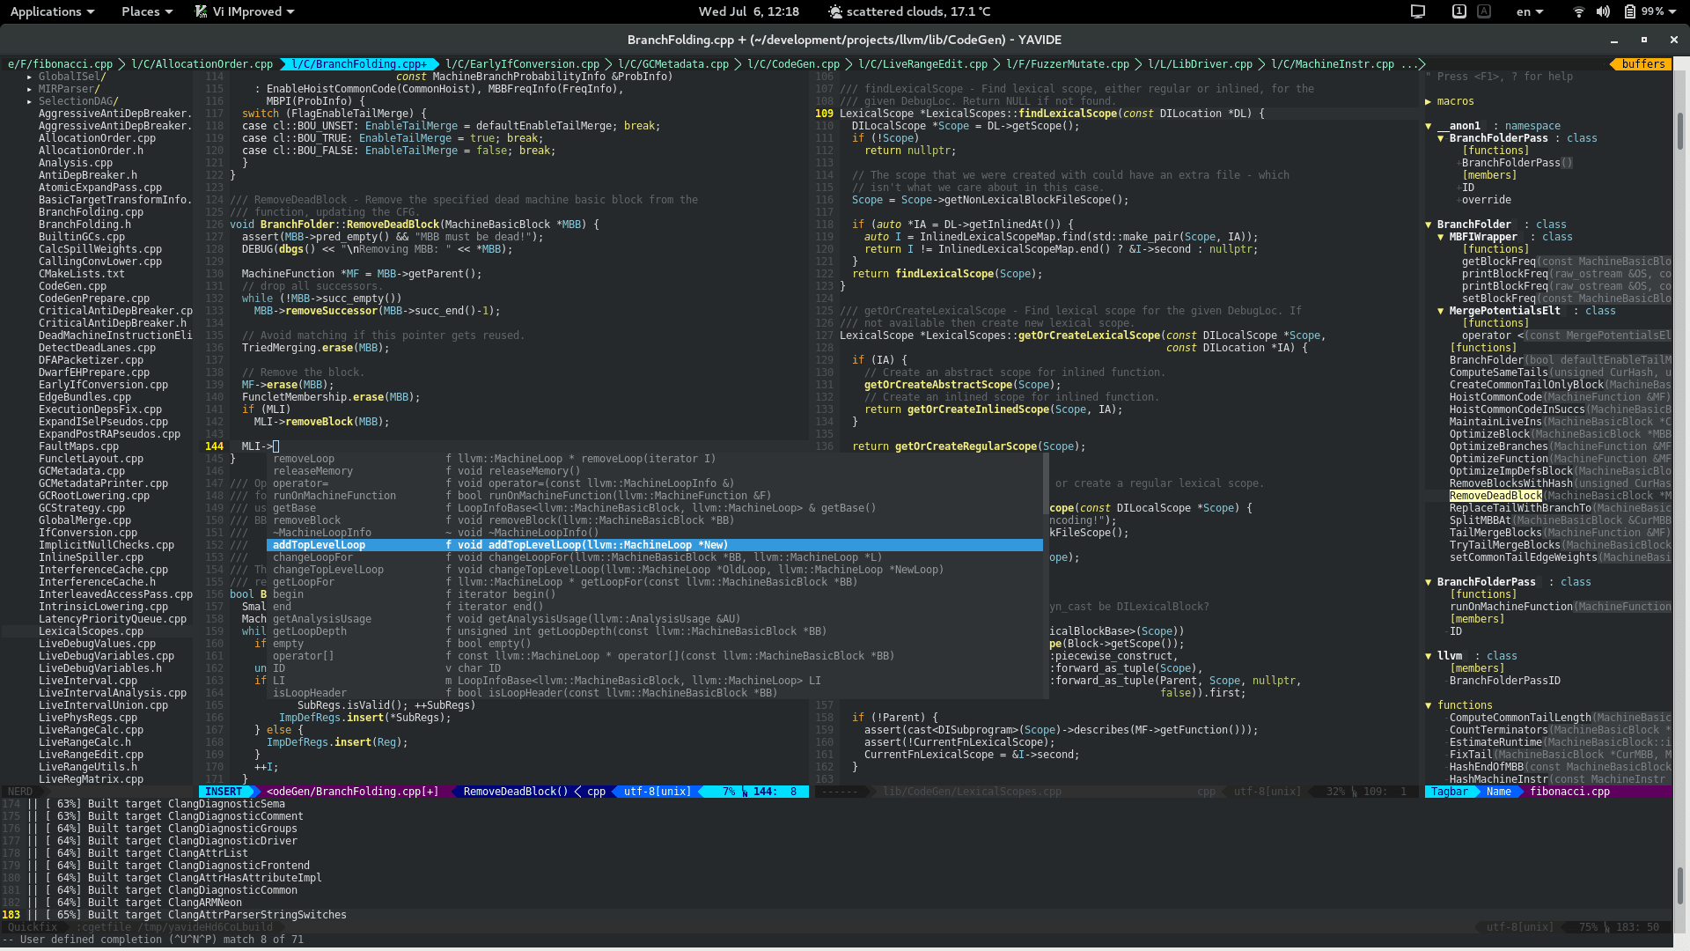This screenshot has width=1690, height=951.
Task: Collapse the BranchFolderPass class in Tagbar
Action: (x=1428, y=582)
